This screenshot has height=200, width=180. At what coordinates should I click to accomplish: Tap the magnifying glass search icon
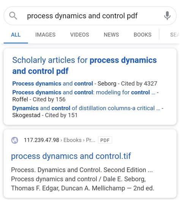13,16
